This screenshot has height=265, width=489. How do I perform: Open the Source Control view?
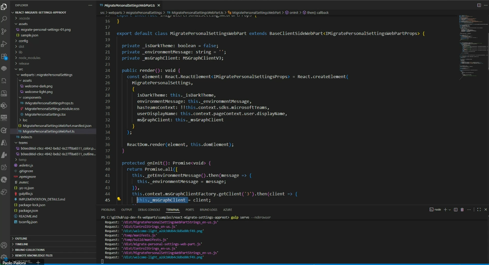[4, 31]
